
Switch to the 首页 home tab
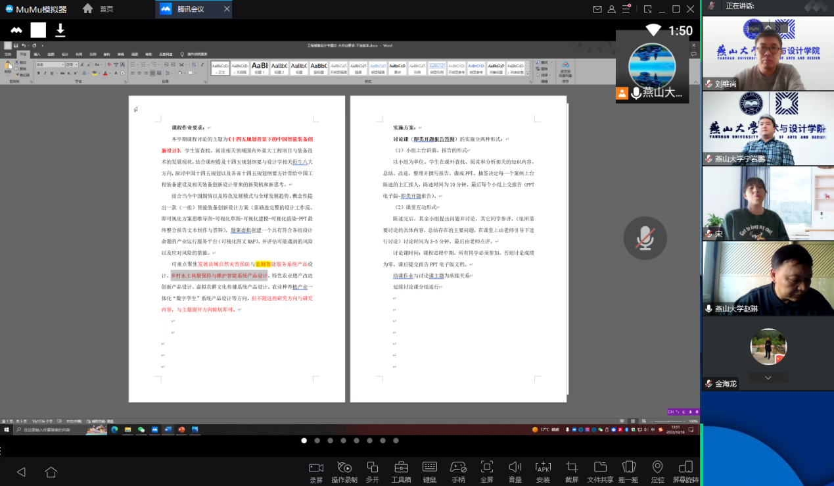point(98,9)
